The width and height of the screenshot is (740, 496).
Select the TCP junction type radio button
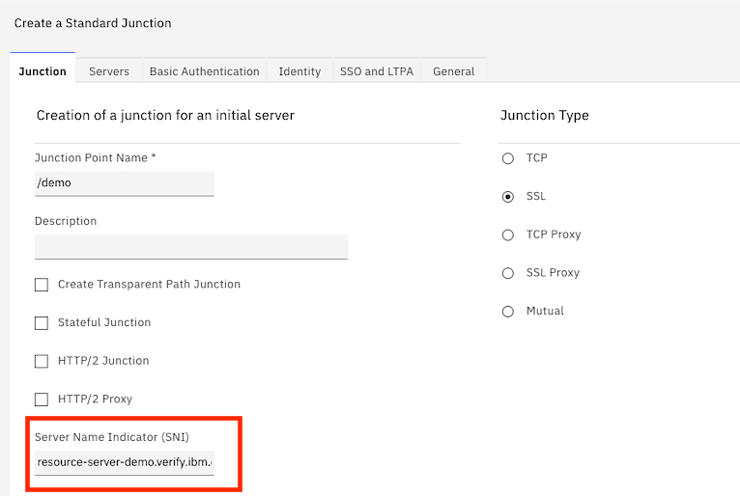click(508, 158)
